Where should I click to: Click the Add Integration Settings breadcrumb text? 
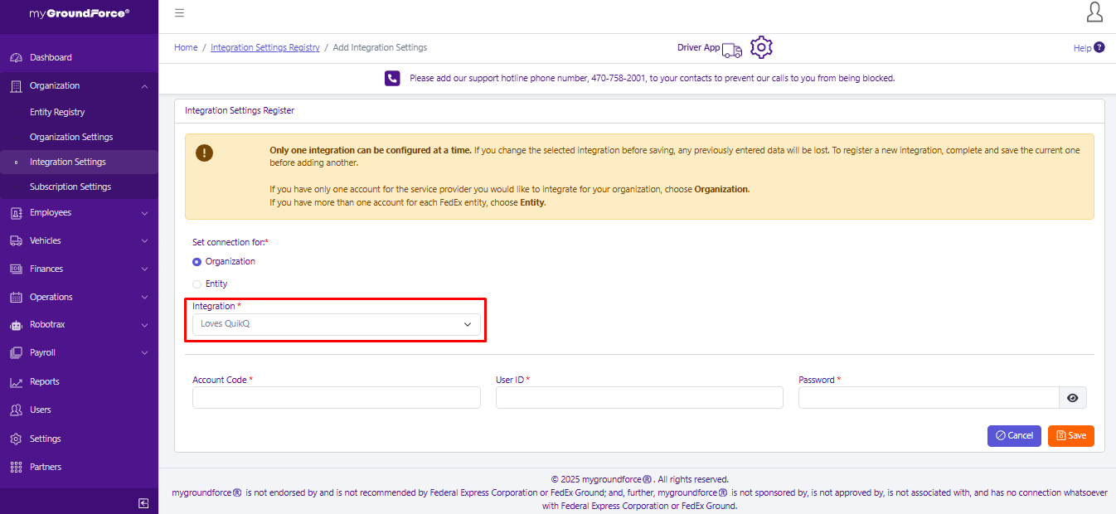[380, 48]
